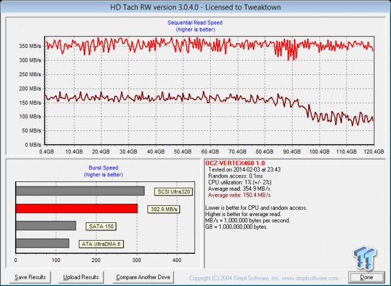Click the Average write: 150.4 MB/s line
Viewport: 391px width, 286px height.
pos(239,195)
